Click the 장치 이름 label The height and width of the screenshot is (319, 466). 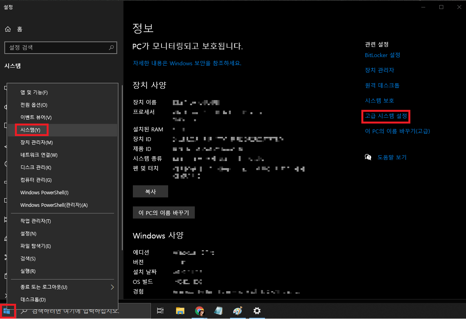145,102
